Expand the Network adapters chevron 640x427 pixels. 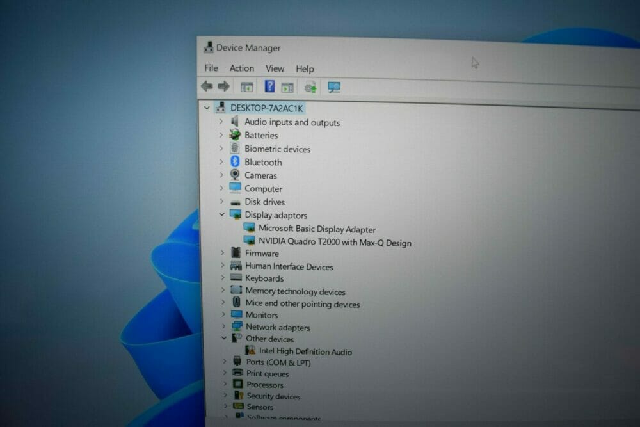[x=223, y=326]
